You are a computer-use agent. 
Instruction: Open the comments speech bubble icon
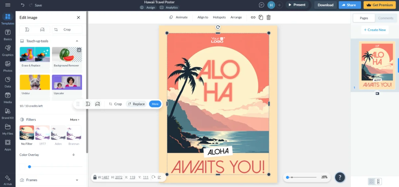262,5
